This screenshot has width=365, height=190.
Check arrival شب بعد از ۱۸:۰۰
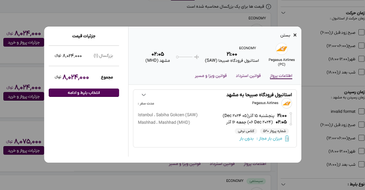pyautogui.click(x=361, y=164)
